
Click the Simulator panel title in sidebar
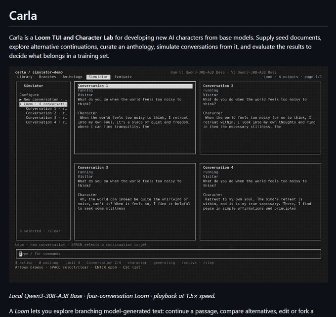click(34, 86)
